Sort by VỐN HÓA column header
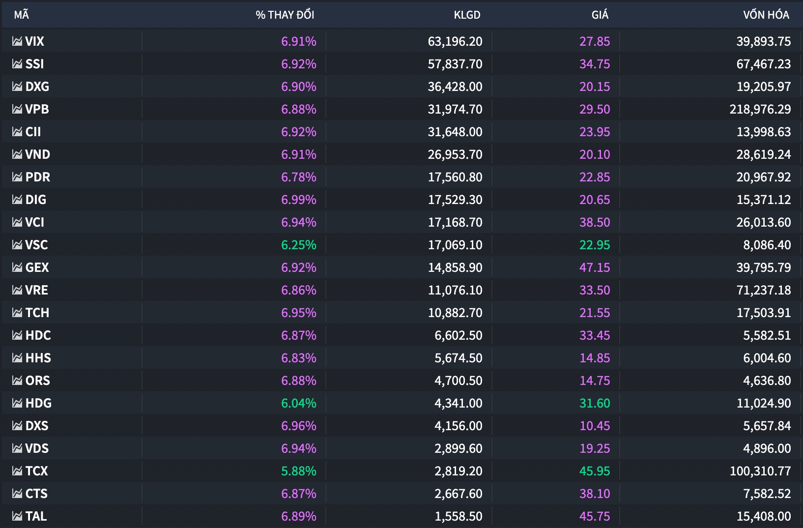The width and height of the screenshot is (803, 528). pos(766,15)
